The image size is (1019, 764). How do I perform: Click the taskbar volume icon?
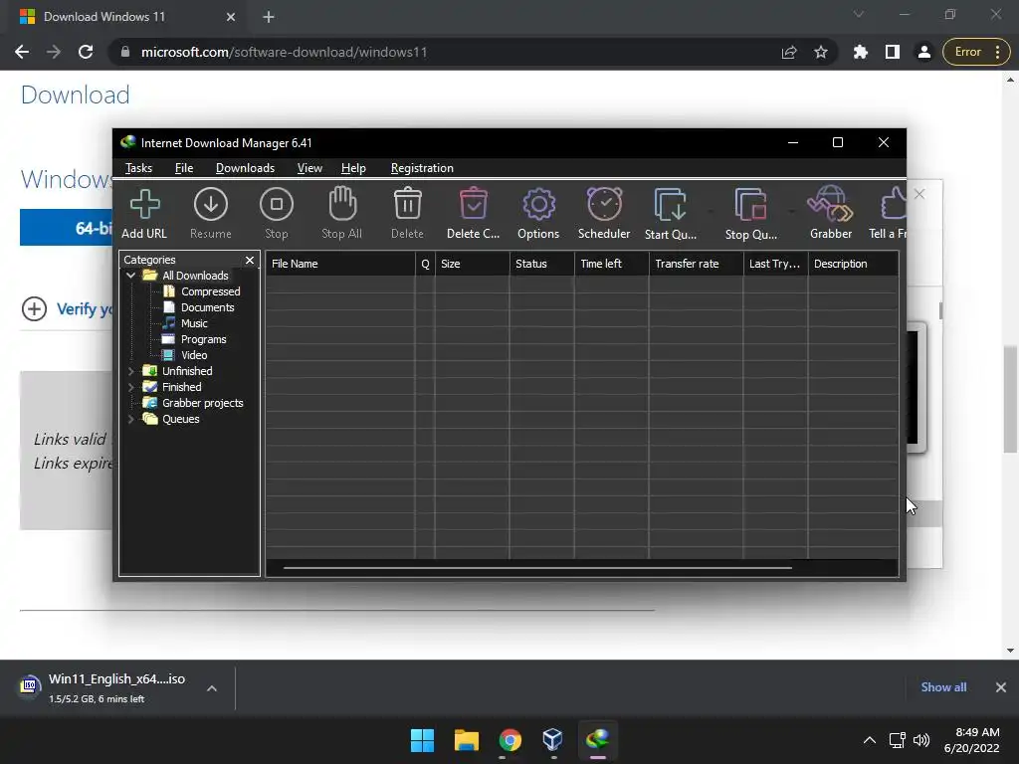click(x=921, y=740)
